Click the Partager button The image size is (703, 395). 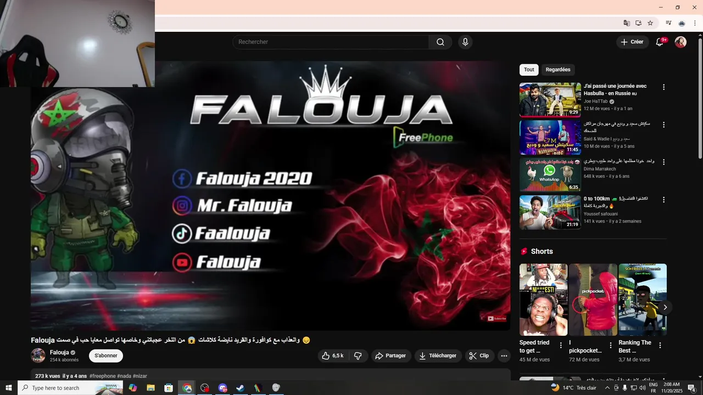(391, 356)
